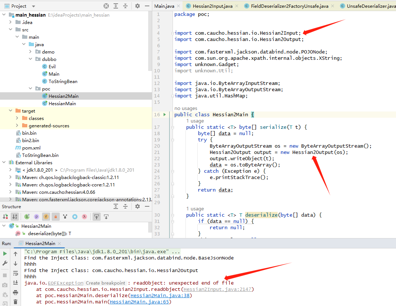Screen dimensions: 396x306
Task: Toggle Show Lambdas in Structure toolbar
Action: [x=84, y=217]
